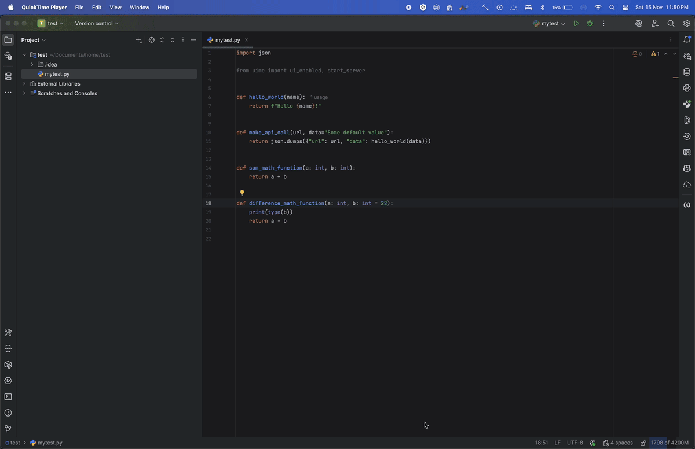
Task: Expand the External Libraries node
Action: (x=24, y=84)
